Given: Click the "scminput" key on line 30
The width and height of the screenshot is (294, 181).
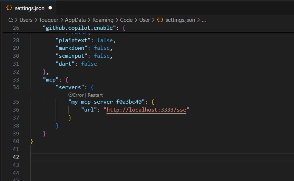Looking at the screenshot, I should (71, 56).
